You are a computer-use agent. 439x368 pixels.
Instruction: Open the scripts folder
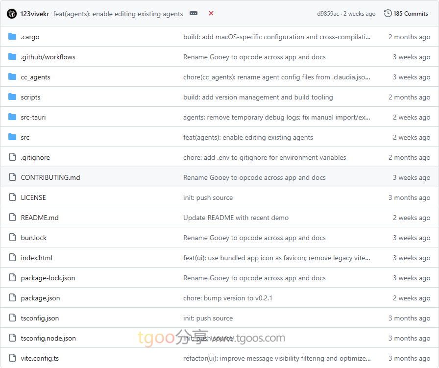point(30,97)
